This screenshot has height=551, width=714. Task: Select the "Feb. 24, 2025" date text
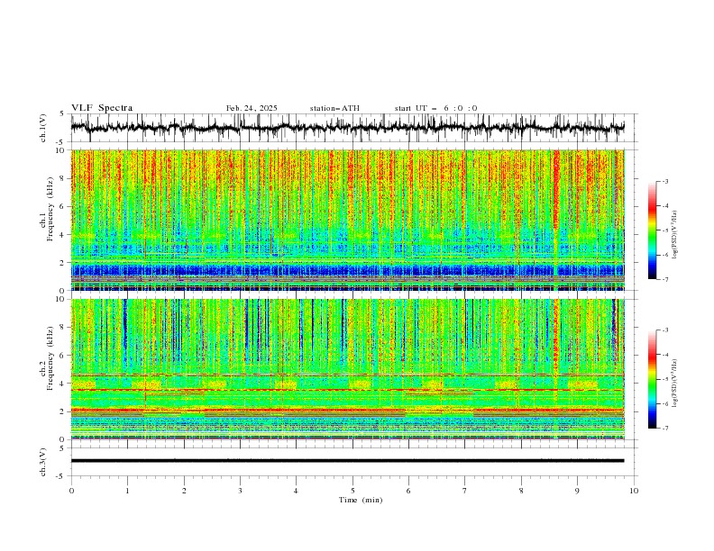252,108
